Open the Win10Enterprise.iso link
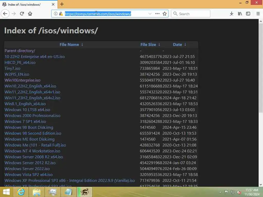This screenshot has height=197, width=263. coord(23,80)
